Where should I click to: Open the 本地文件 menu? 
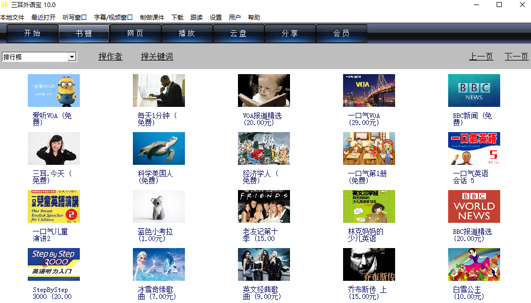pyautogui.click(x=12, y=18)
